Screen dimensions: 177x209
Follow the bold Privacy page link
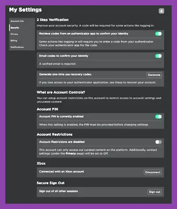pyautogui.click(x=71, y=154)
